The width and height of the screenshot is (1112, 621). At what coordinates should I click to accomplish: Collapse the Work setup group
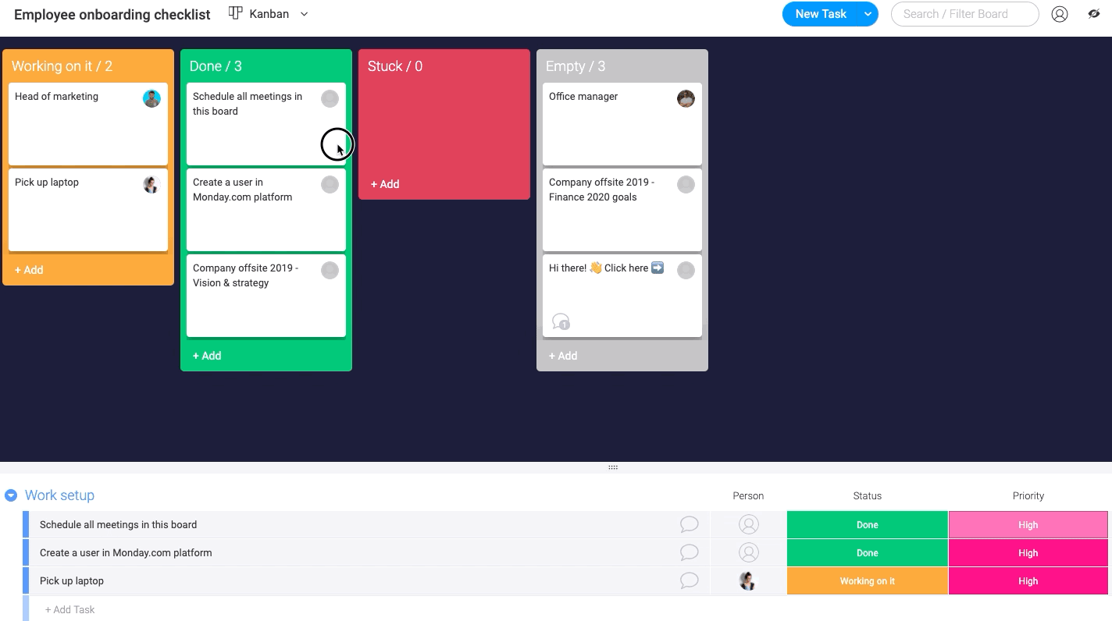(11, 495)
